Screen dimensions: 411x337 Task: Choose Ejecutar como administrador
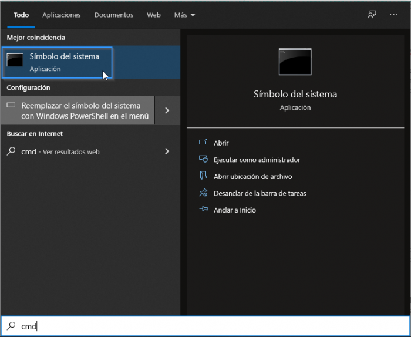pos(257,160)
